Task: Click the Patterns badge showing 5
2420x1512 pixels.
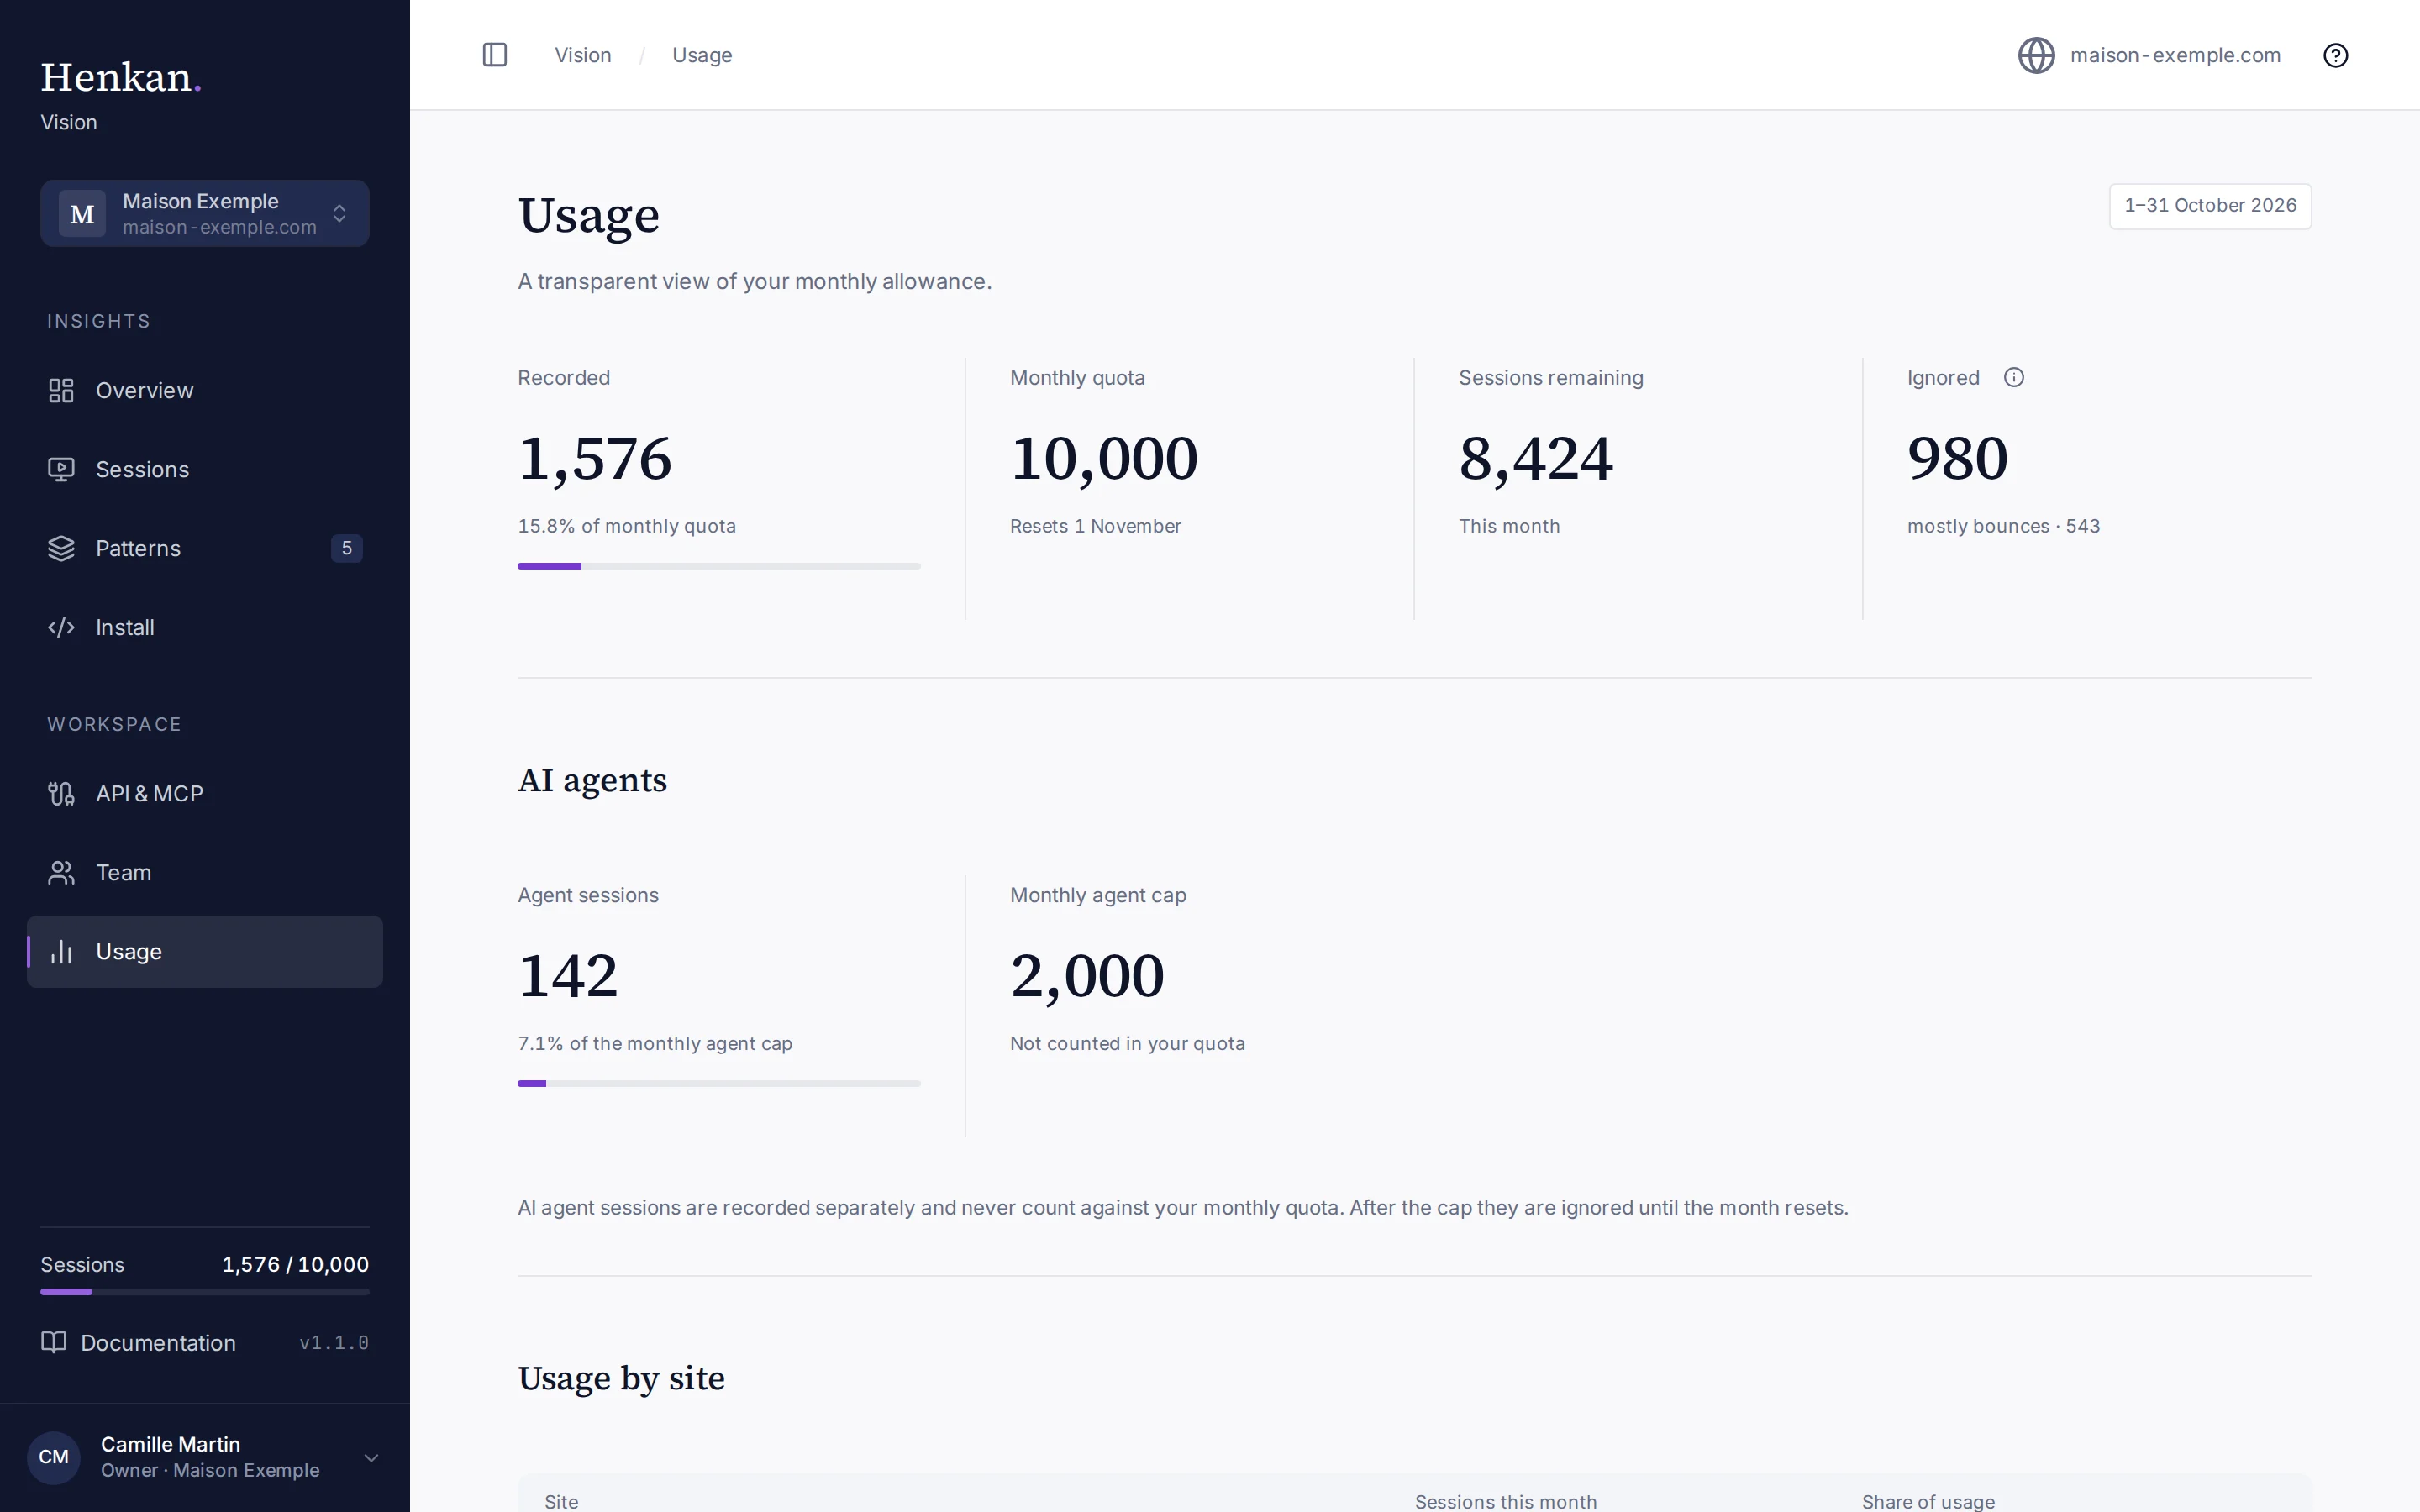Action: 347,548
